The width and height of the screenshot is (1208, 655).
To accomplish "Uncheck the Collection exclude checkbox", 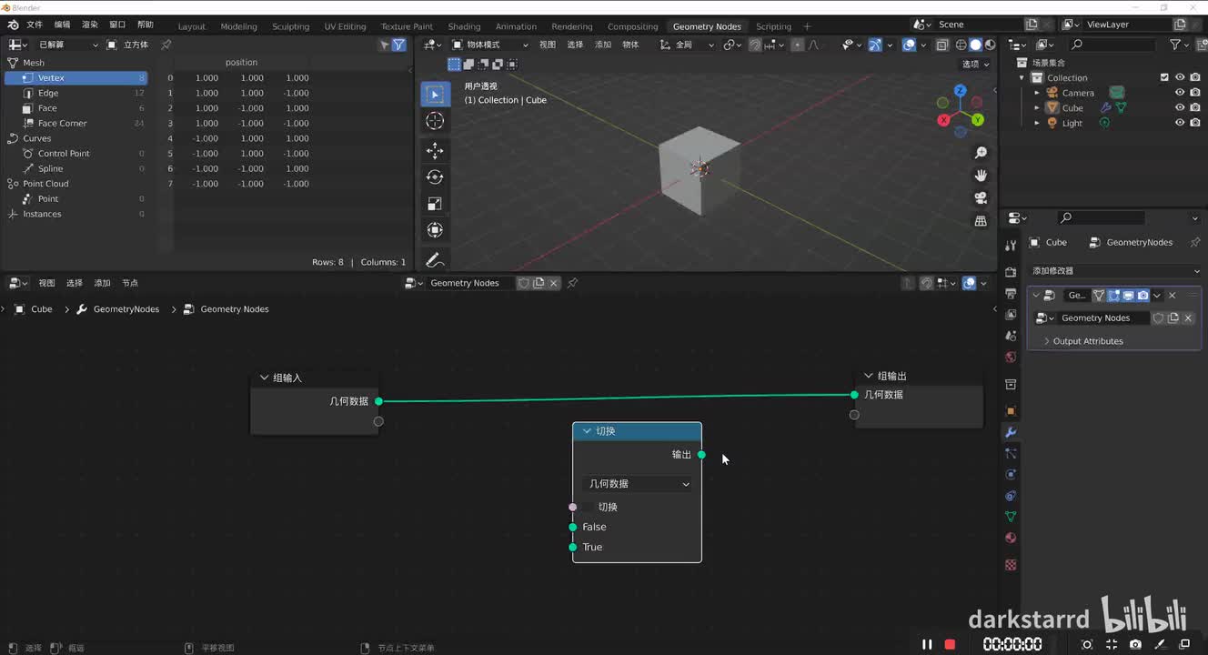I will point(1164,77).
